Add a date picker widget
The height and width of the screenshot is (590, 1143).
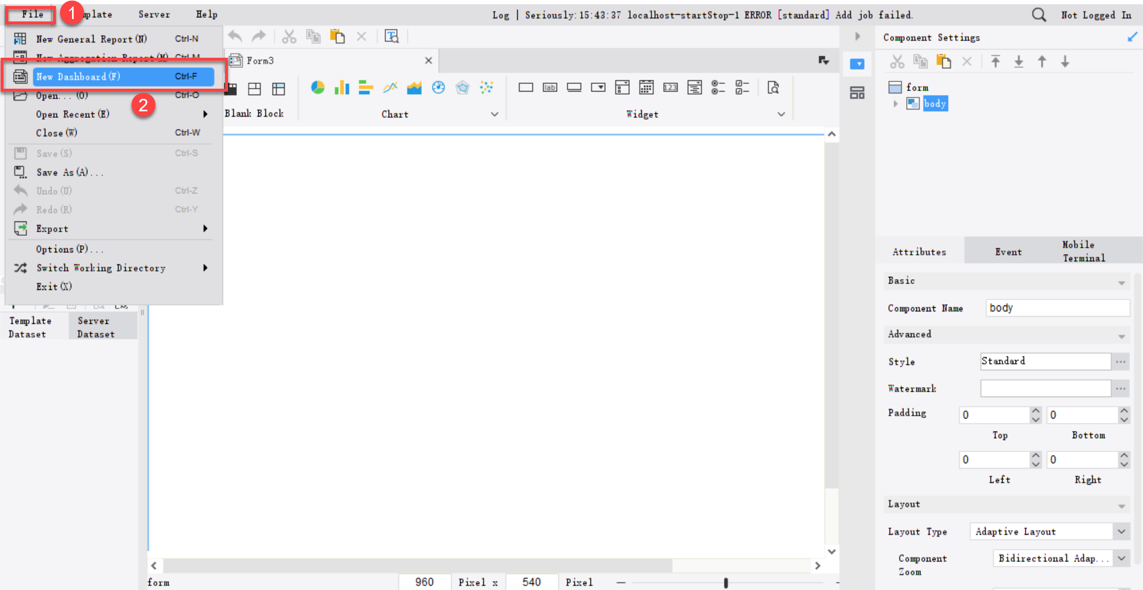646,88
